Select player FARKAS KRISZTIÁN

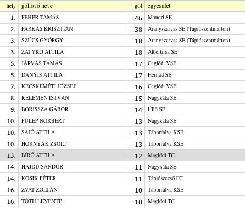point(47,29)
